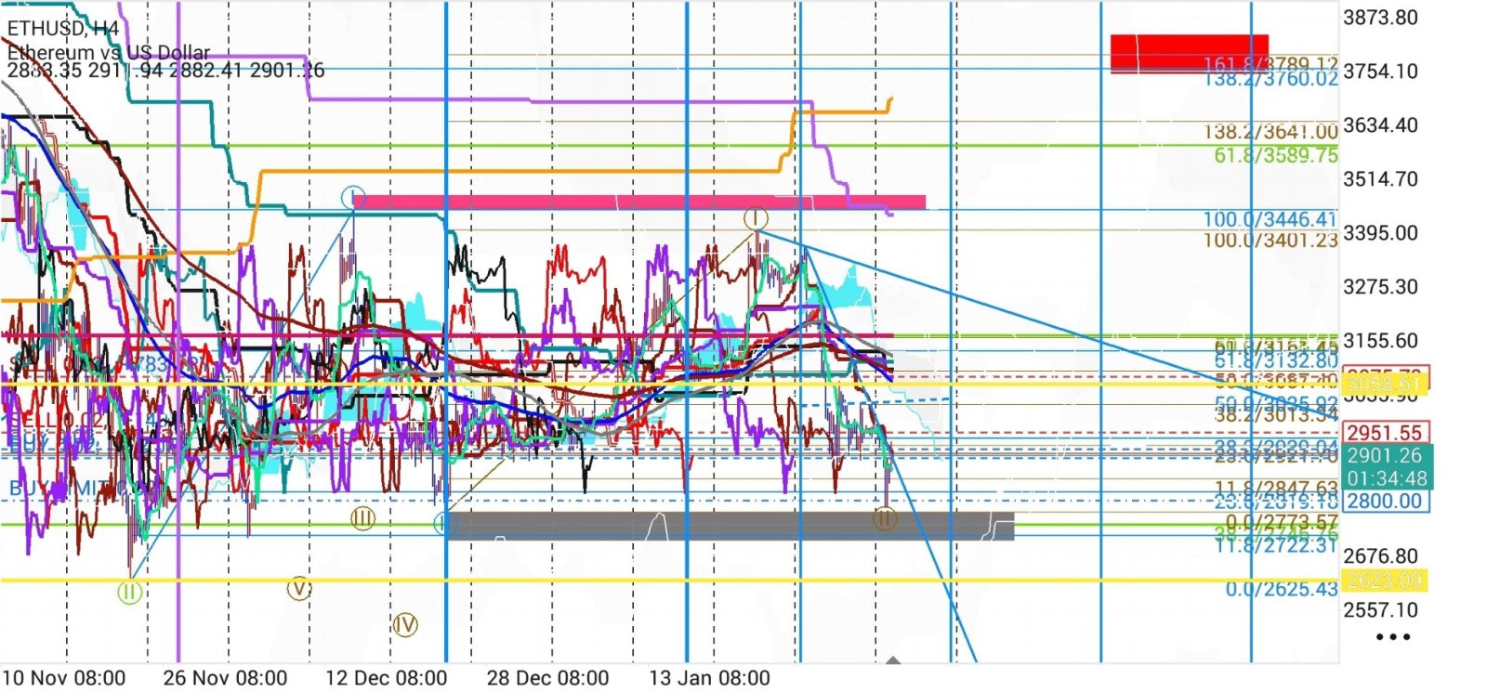Select the brown wave V circle label

pyautogui.click(x=298, y=588)
